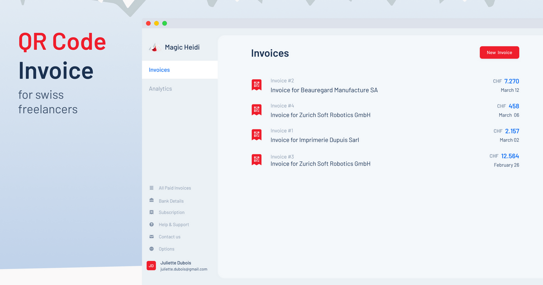Screen dimensions: 543x285
Task: Open Invoice for Beauregard Manufacture SA
Action: 324,90
